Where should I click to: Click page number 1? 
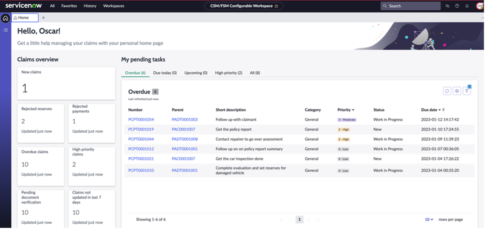coord(299,220)
